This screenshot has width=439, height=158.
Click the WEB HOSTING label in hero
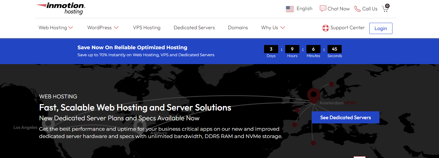[x=58, y=96]
